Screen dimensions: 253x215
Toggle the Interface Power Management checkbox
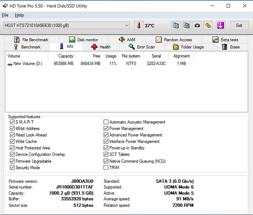(x=106, y=141)
